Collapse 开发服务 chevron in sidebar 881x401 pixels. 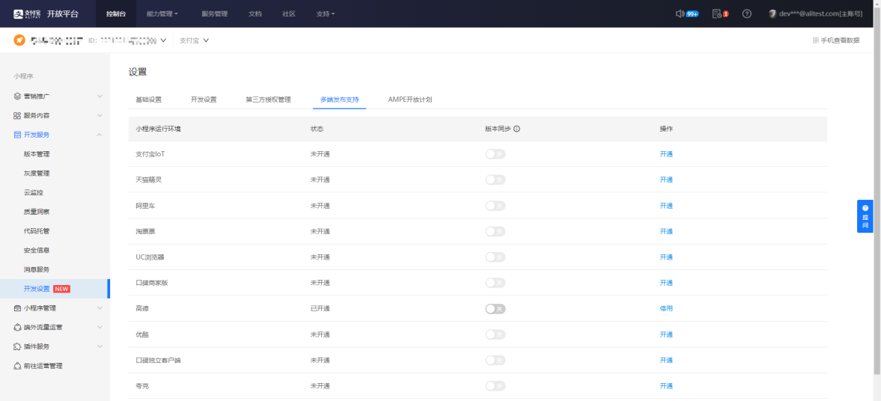(x=100, y=135)
